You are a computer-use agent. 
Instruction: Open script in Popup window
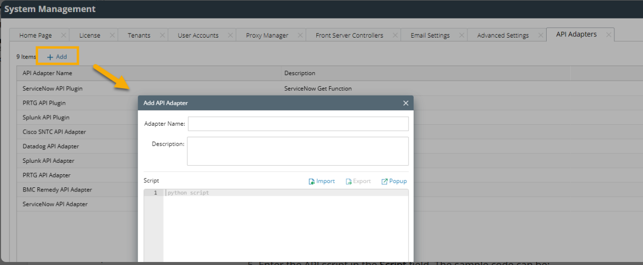394,181
